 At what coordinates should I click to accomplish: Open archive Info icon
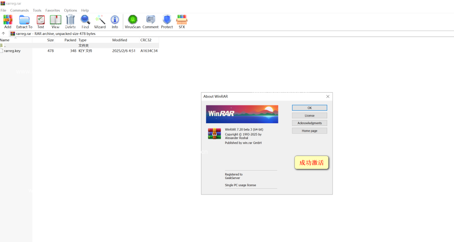[x=115, y=20]
